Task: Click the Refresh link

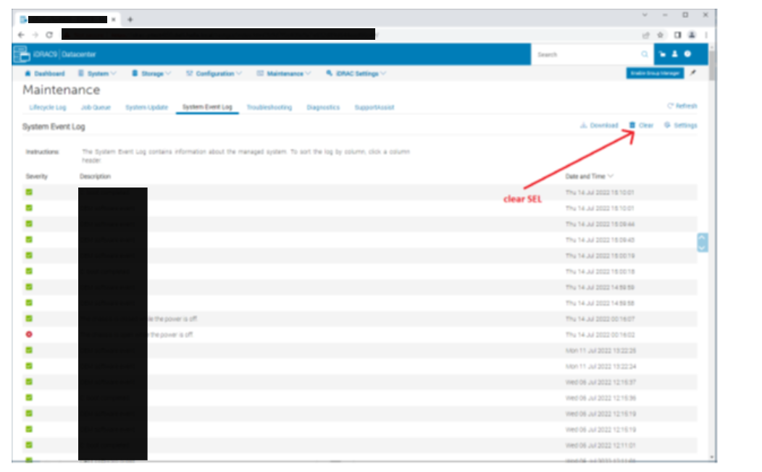Action: click(x=682, y=106)
